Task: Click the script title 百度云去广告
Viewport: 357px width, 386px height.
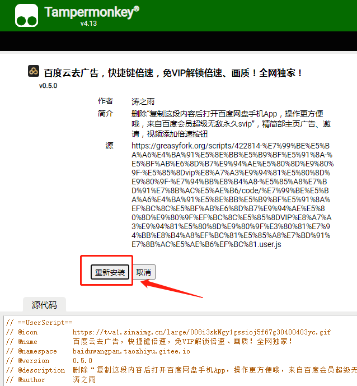Action: point(173,73)
